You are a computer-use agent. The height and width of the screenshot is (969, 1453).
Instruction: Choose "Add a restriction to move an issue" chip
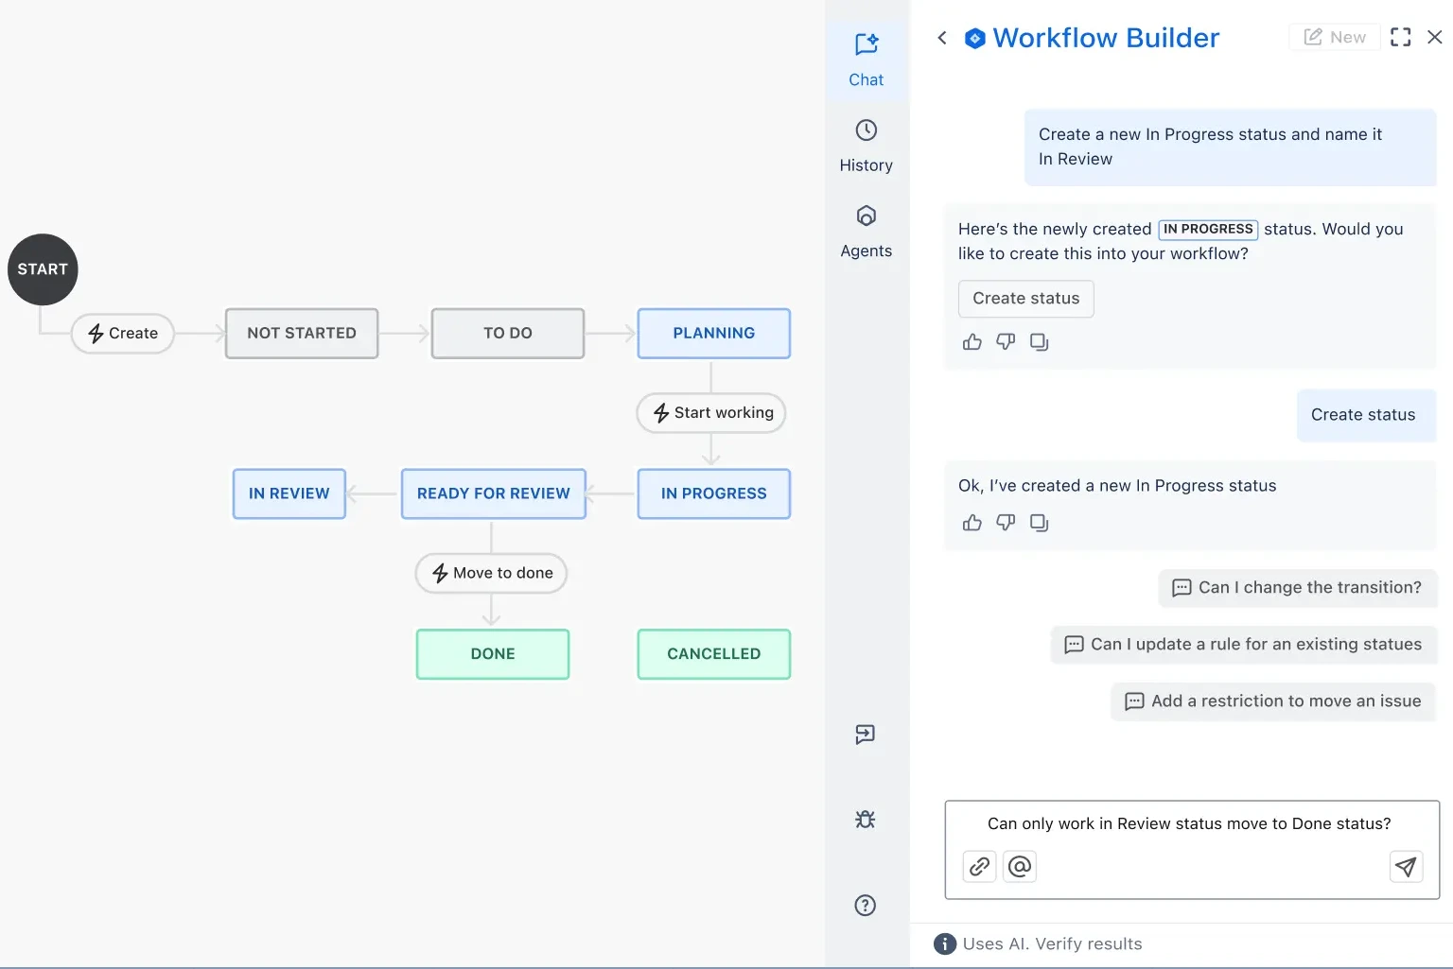click(1272, 701)
